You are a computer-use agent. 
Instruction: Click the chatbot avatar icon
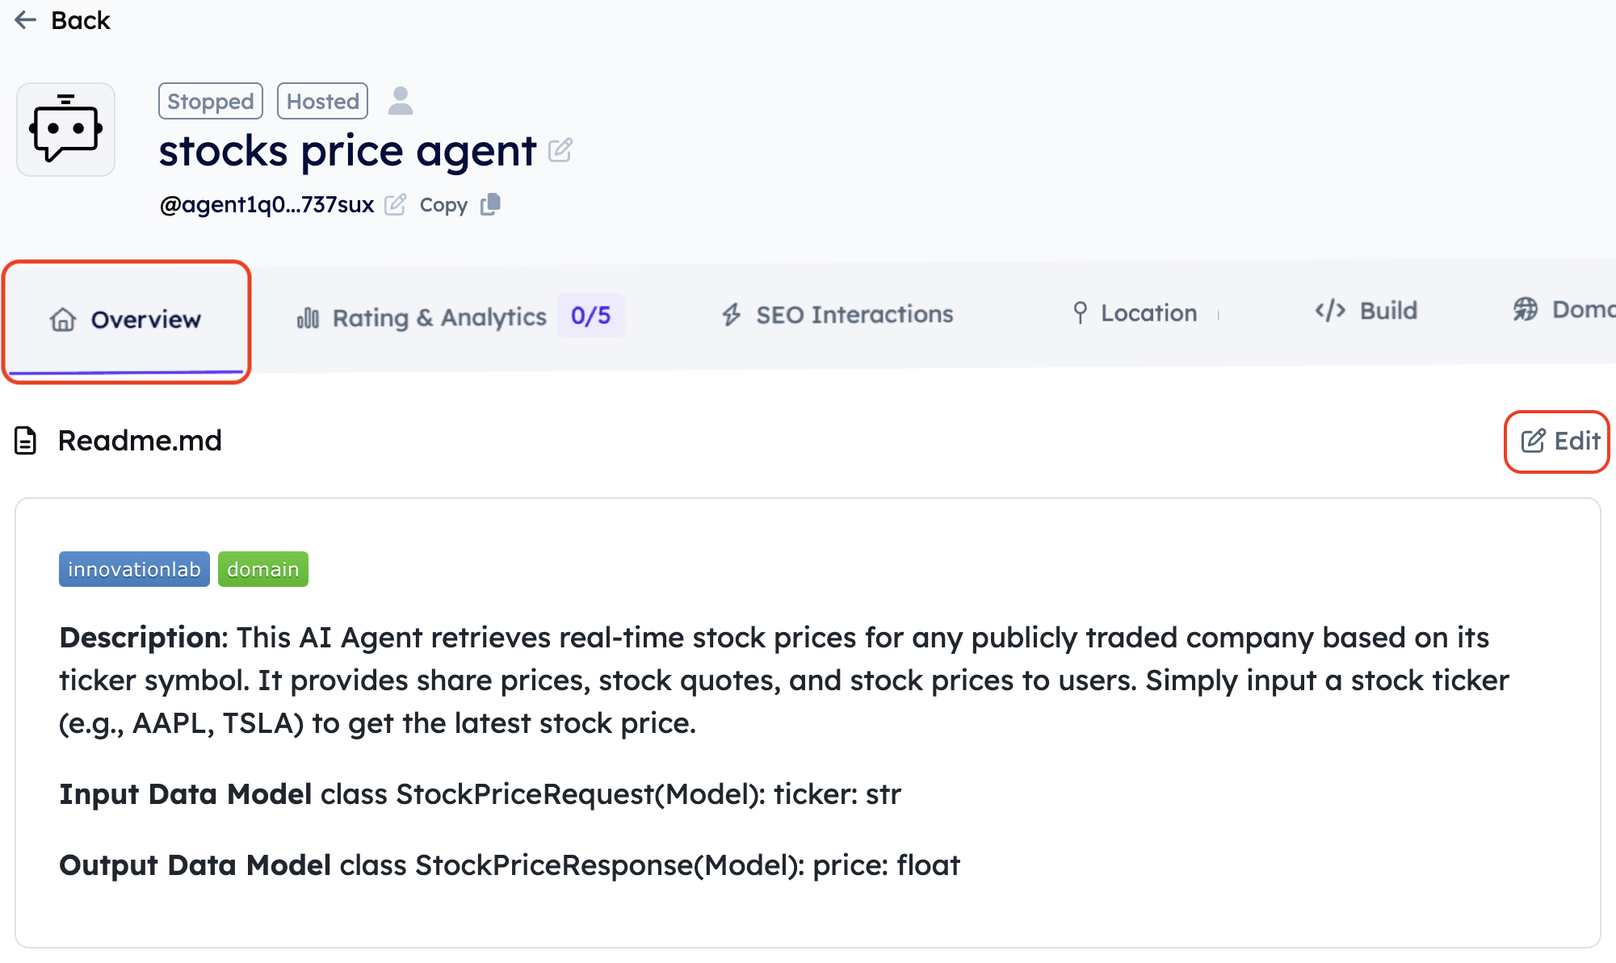(66, 129)
